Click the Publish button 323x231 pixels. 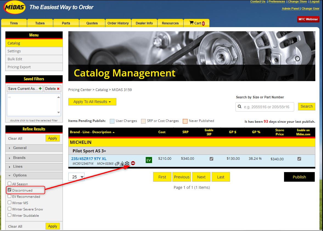pyautogui.click(x=299, y=177)
